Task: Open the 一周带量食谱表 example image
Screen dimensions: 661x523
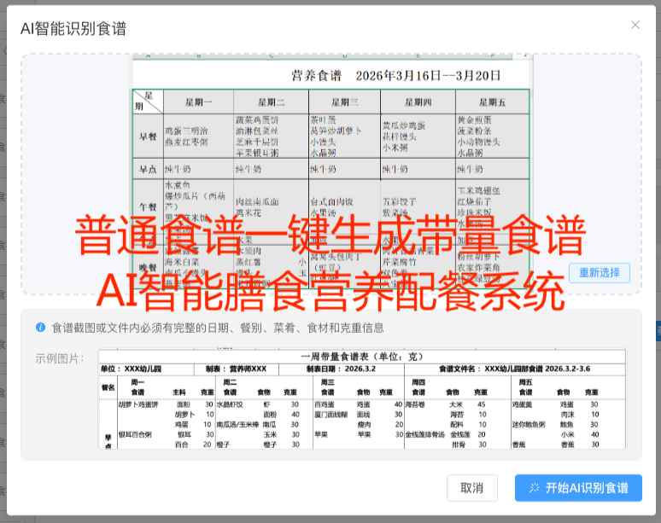Action: (x=362, y=398)
